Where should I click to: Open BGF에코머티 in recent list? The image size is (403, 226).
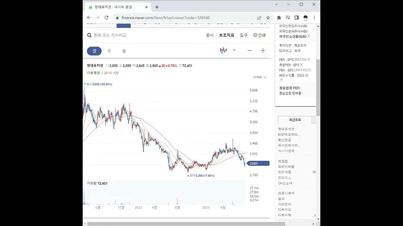(x=289, y=135)
